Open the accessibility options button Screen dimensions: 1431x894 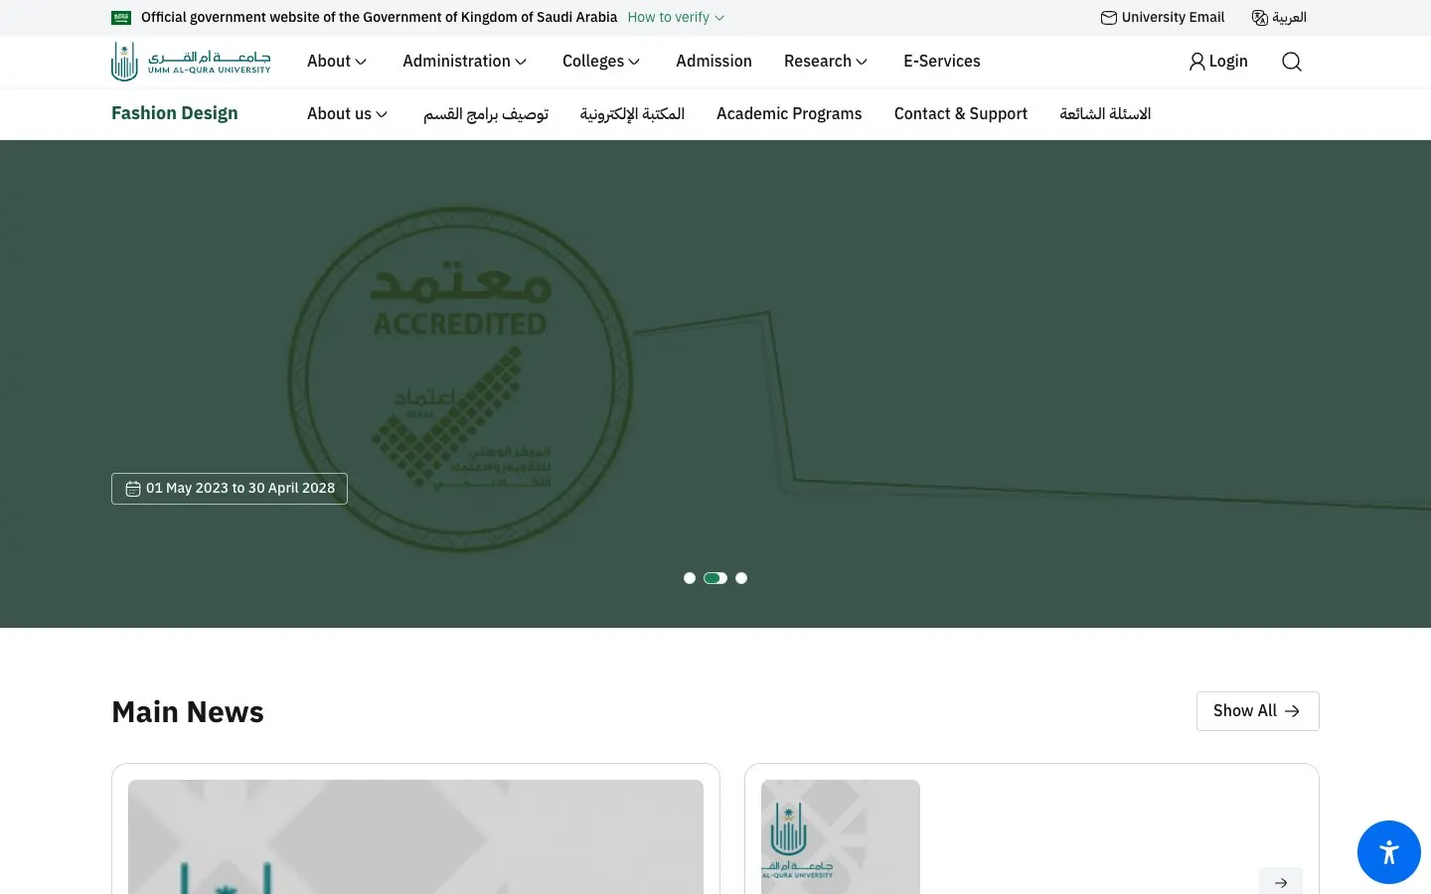click(x=1389, y=852)
